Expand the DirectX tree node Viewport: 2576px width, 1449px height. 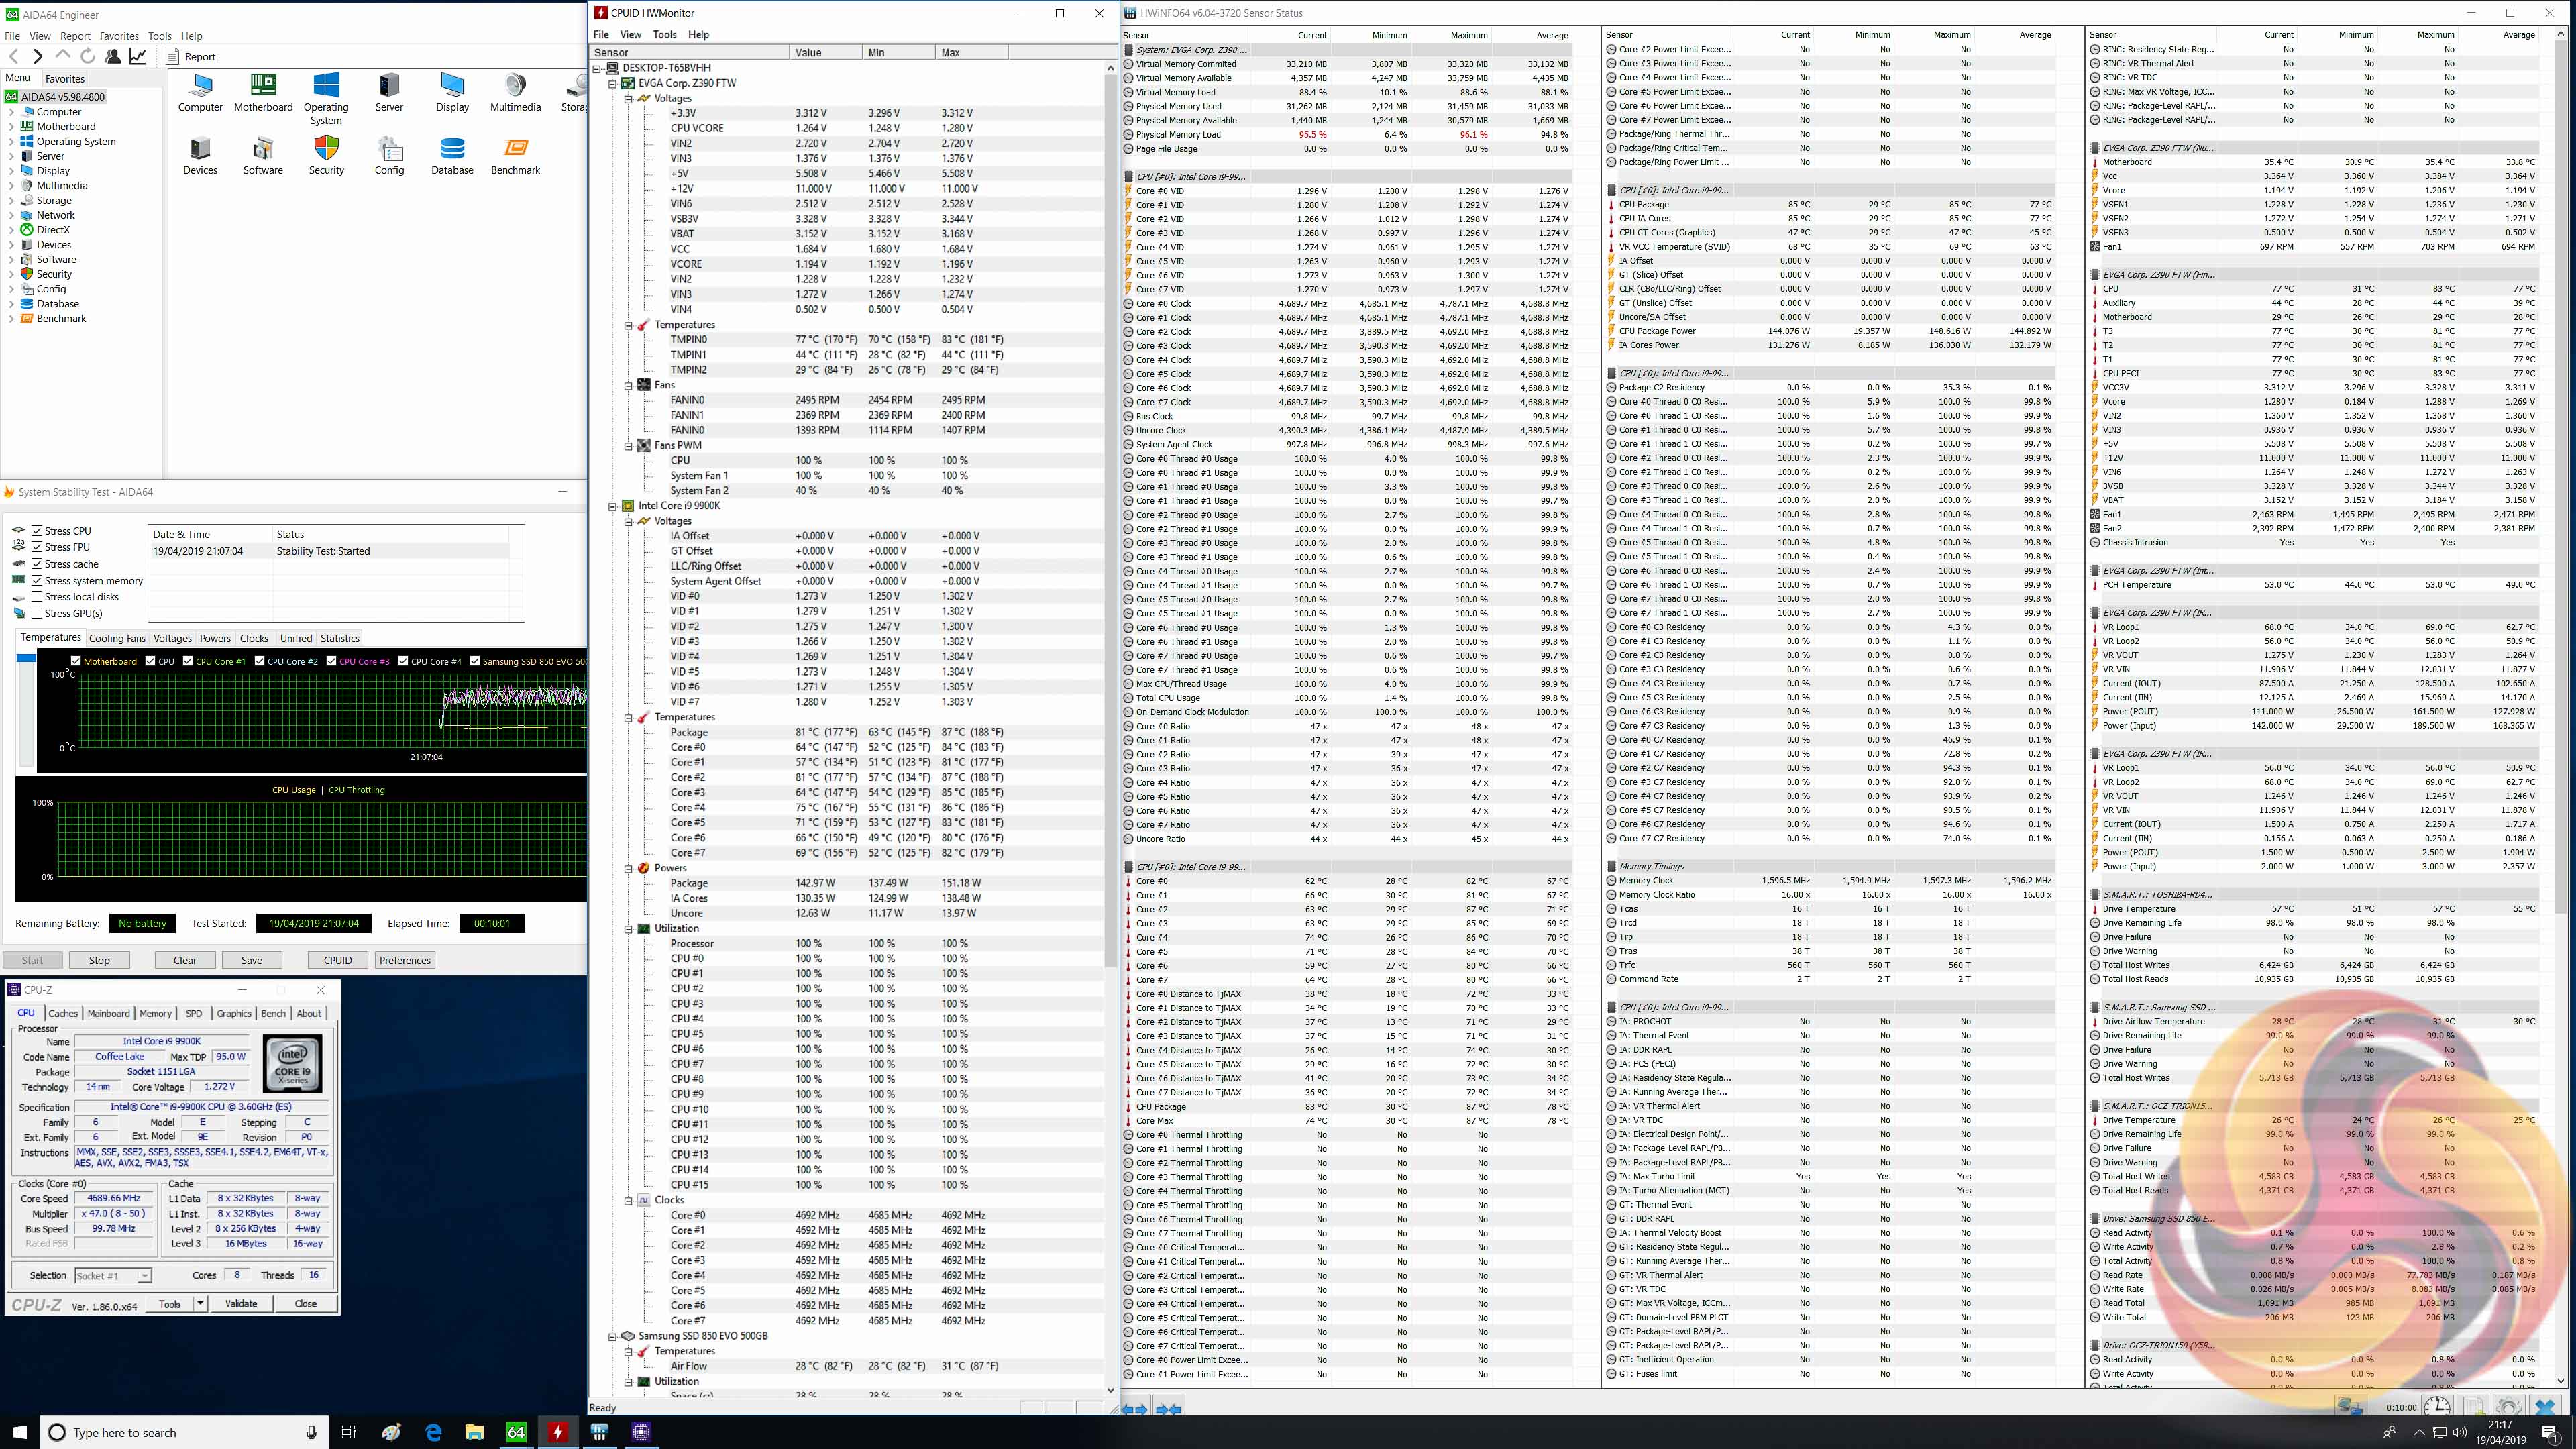11,230
